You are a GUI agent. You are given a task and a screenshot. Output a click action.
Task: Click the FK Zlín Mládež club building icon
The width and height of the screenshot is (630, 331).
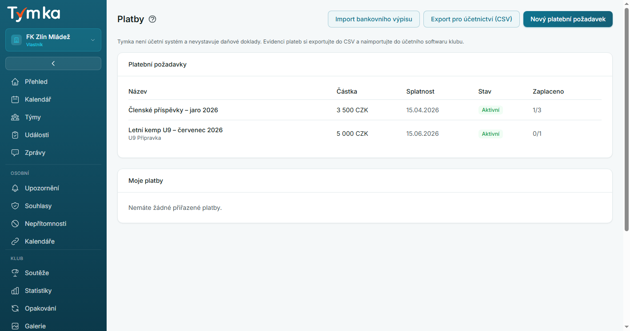pos(16,40)
